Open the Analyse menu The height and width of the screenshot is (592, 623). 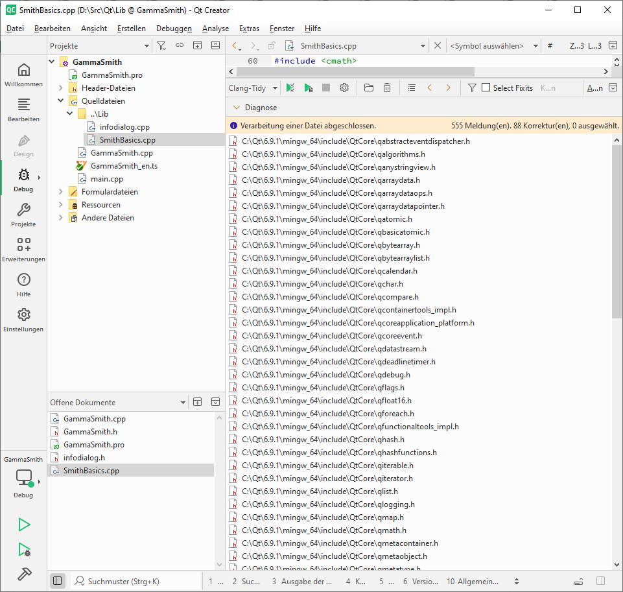coord(215,29)
